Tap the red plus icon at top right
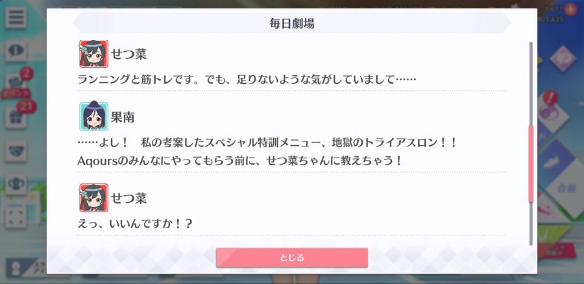Viewport: 584px width, 284px height. tap(570, 9)
